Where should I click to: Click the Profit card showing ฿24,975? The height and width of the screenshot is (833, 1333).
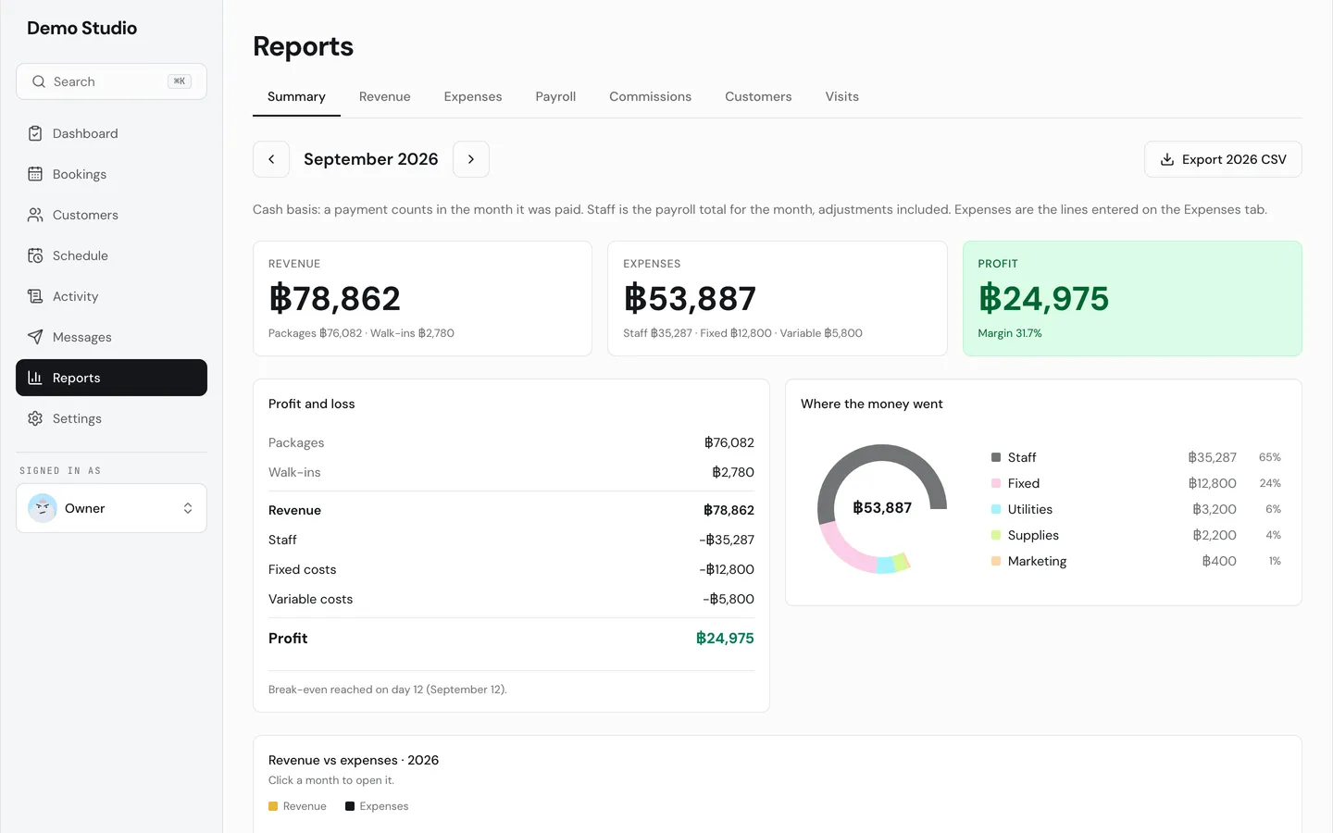(1132, 298)
